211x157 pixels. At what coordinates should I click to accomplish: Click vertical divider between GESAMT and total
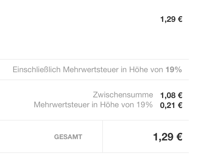pyautogui.click(x=103, y=136)
